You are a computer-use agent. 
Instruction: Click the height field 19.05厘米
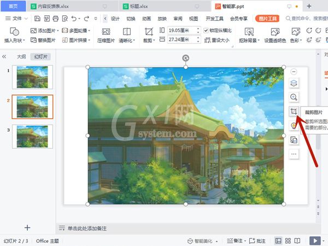[x=182, y=31]
